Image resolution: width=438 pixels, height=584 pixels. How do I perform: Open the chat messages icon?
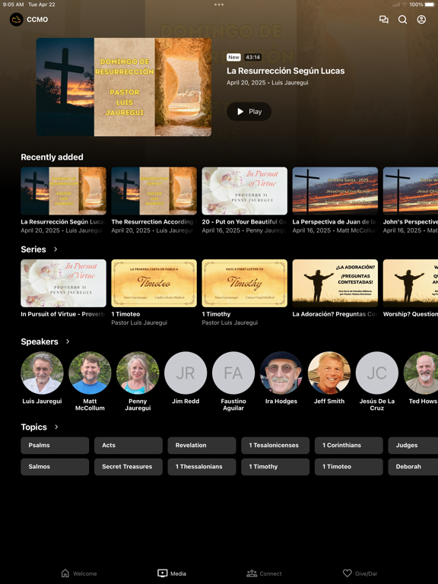(x=383, y=19)
